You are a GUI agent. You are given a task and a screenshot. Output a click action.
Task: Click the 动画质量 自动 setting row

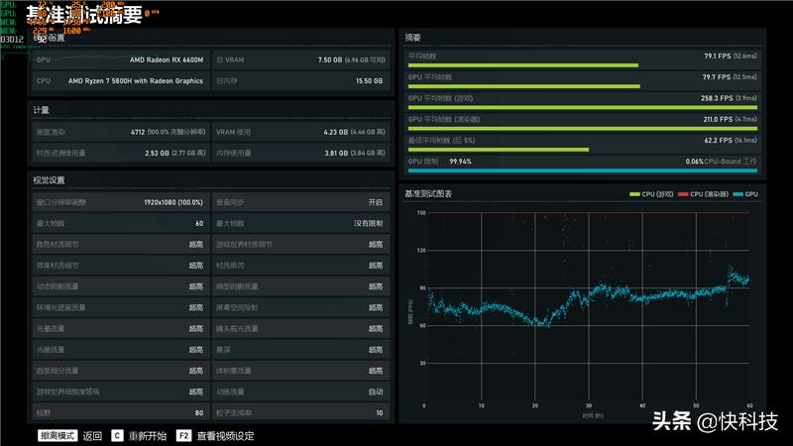tap(299, 391)
